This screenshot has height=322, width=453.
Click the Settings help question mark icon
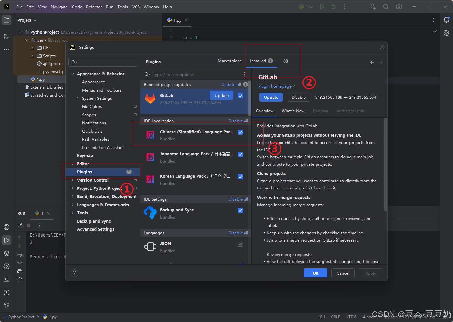pos(74,273)
